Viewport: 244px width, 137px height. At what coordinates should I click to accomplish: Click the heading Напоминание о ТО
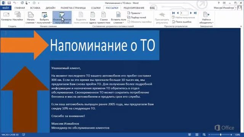point(103,45)
